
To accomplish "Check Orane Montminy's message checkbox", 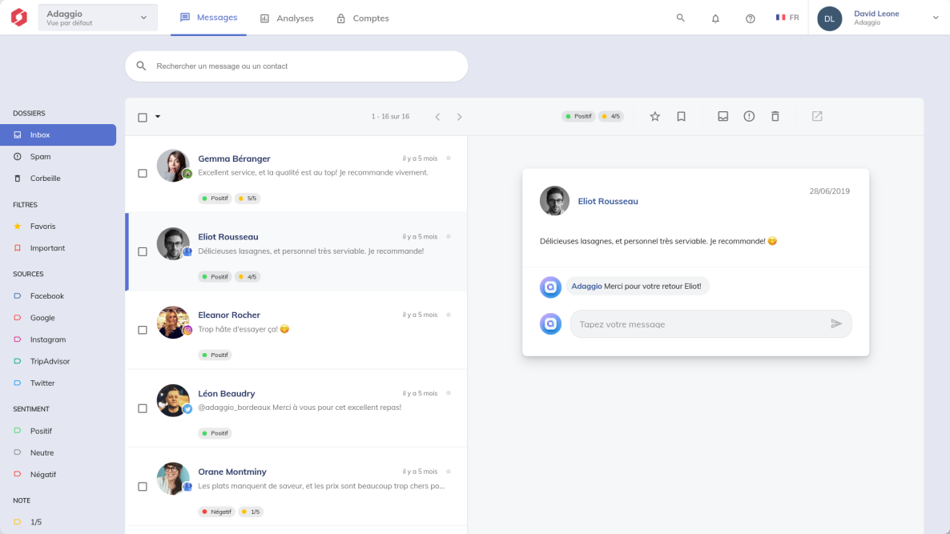I will tap(143, 486).
